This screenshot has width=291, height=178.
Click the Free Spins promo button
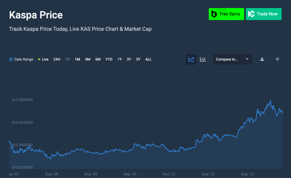(226, 14)
